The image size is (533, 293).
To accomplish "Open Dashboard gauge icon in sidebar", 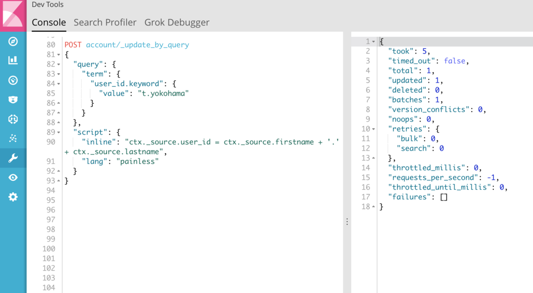I will pos(13,81).
